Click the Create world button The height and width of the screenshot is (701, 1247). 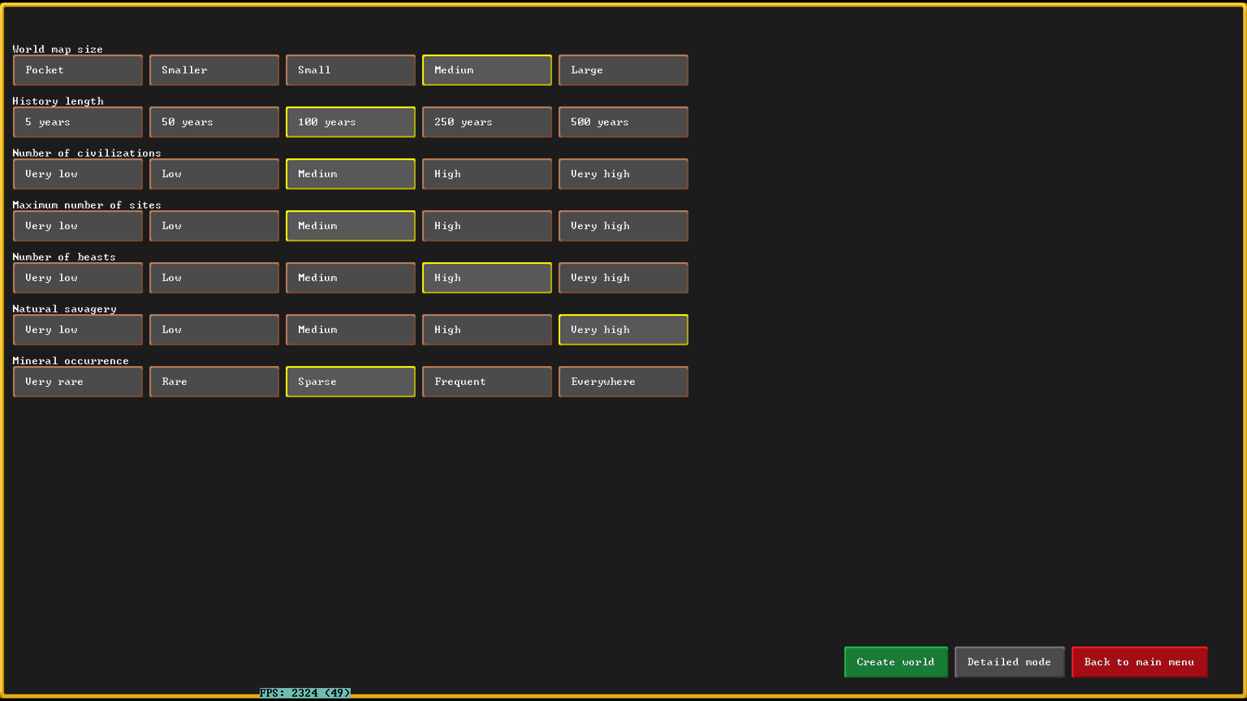click(896, 662)
